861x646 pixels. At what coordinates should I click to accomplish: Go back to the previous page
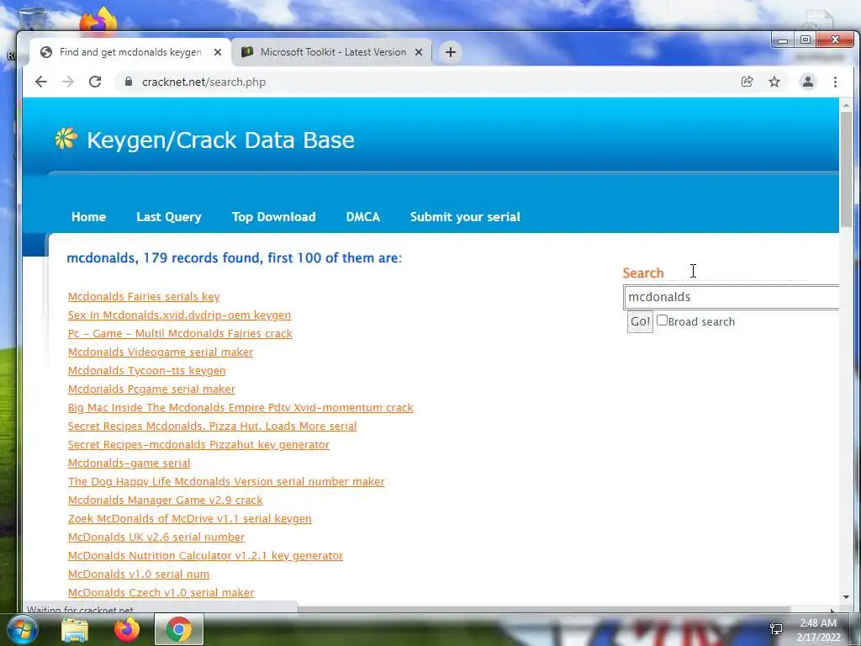(x=41, y=82)
